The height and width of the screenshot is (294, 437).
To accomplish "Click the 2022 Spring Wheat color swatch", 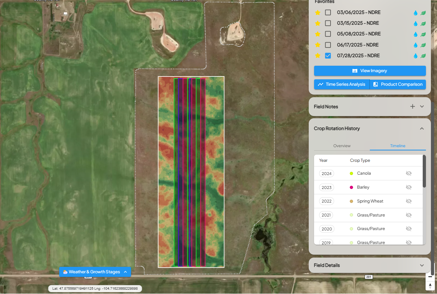I will (x=352, y=201).
